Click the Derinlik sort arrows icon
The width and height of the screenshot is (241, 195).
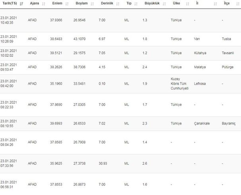pyautogui.click(x=118, y=4)
